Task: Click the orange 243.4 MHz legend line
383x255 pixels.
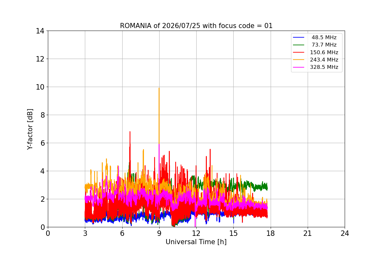Action: click(299, 60)
